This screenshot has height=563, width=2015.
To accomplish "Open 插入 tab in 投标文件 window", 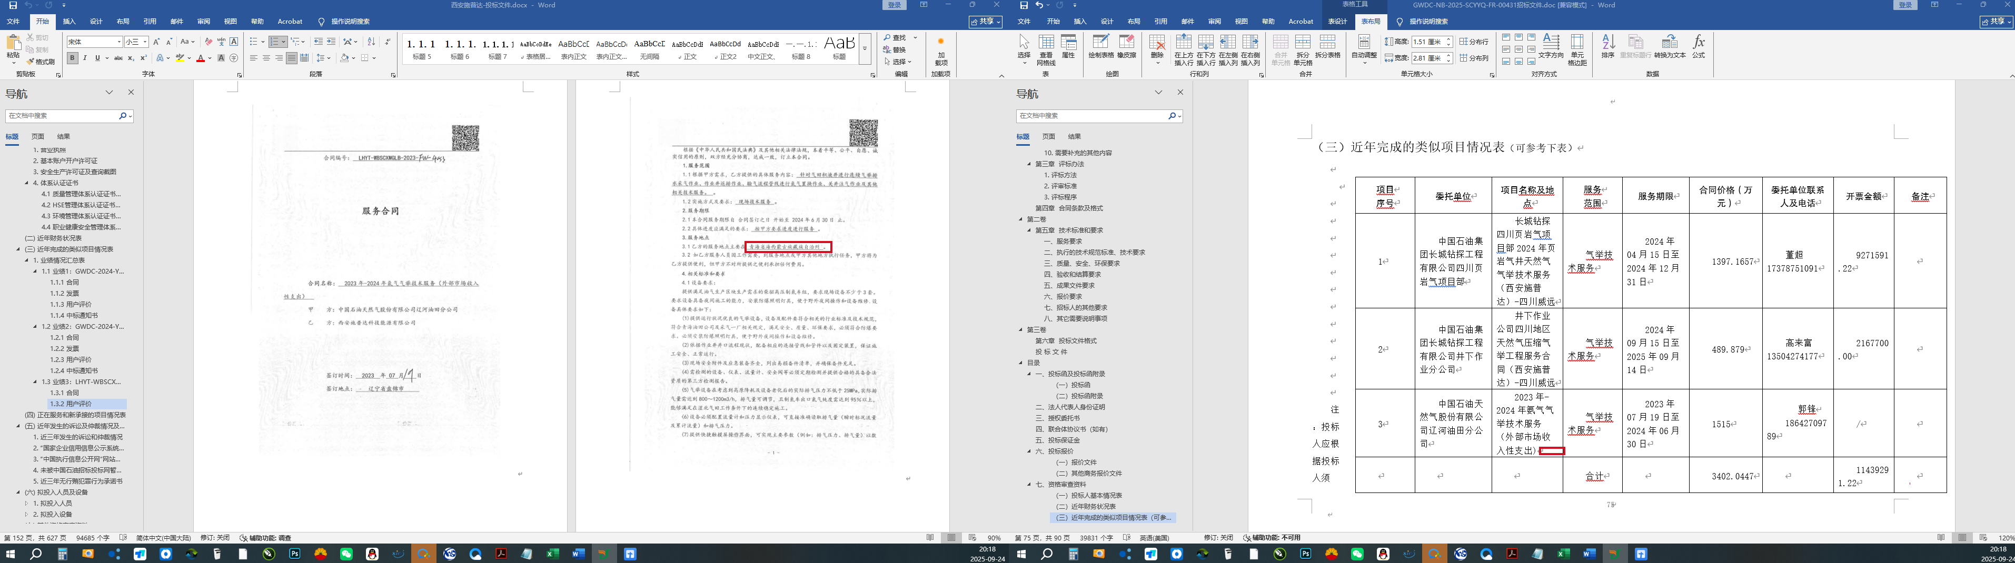I will pyautogui.click(x=70, y=21).
